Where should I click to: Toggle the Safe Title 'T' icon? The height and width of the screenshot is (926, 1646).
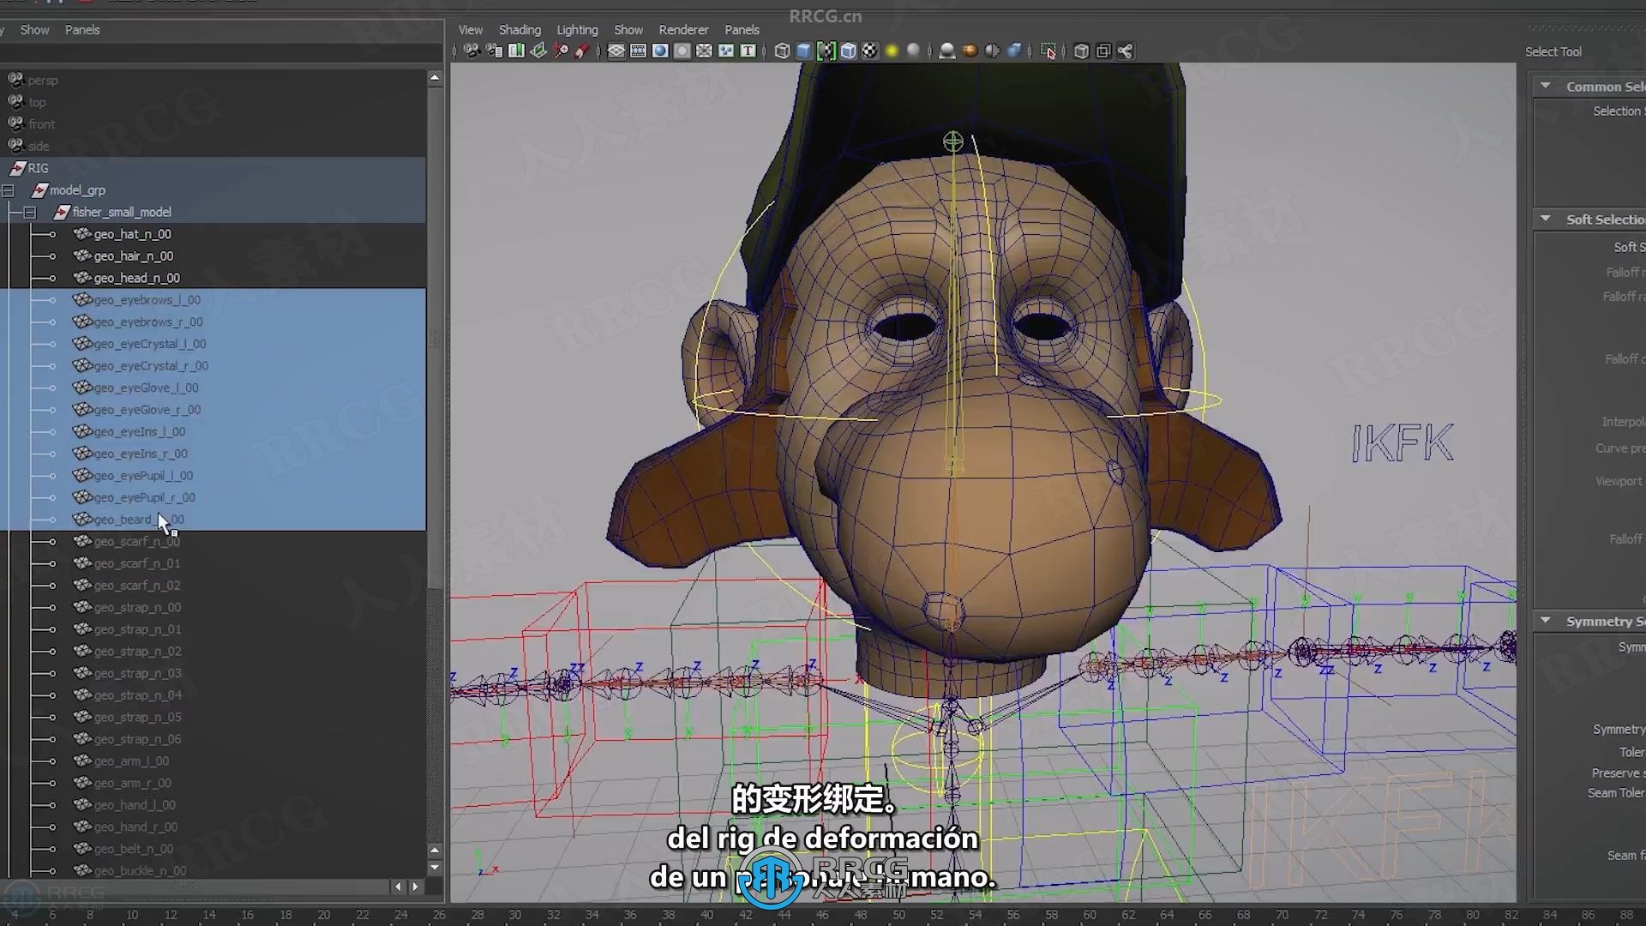point(748,51)
